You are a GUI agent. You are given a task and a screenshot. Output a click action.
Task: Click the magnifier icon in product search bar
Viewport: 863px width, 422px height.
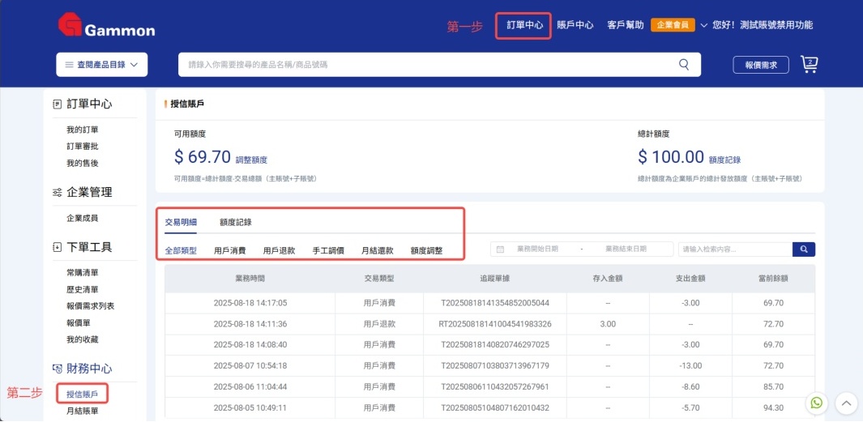pos(685,64)
